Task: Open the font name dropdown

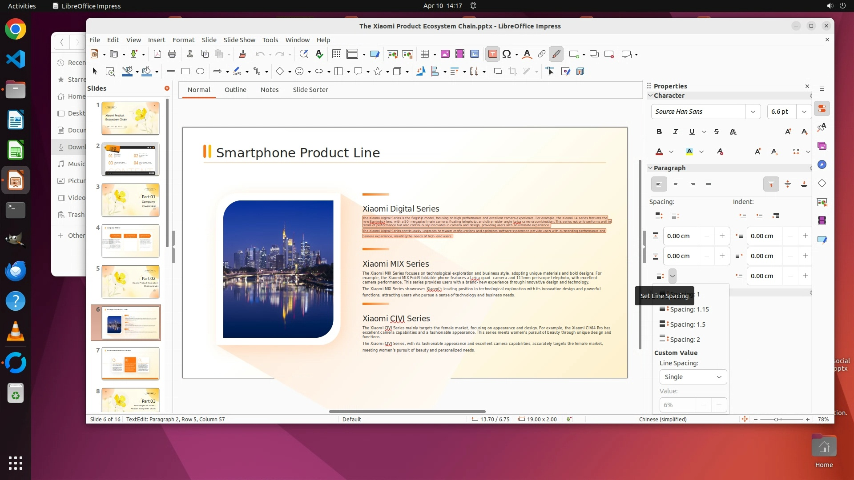Action: (x=753, y=112)
